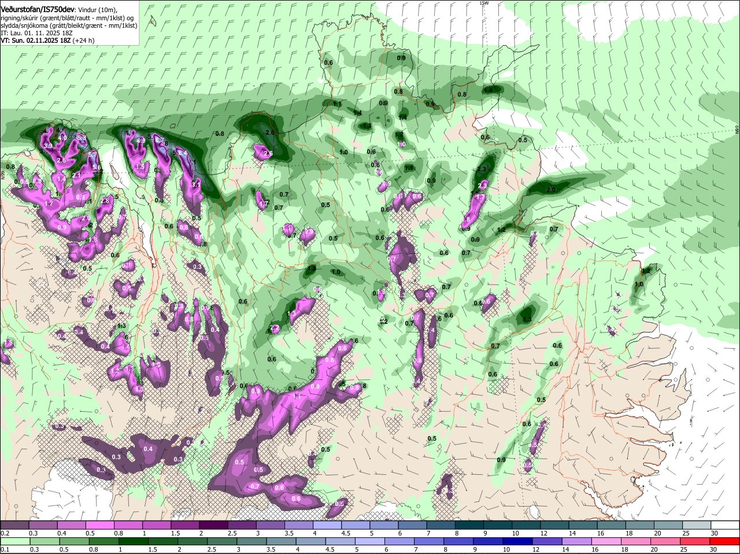
Task: Select upper snow scale swatch starting at 0.3
Action: pyautogui.click(x=43, y=525)
